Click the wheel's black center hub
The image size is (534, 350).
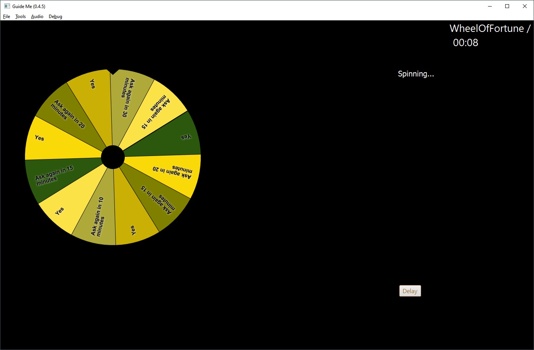point(113,157)
